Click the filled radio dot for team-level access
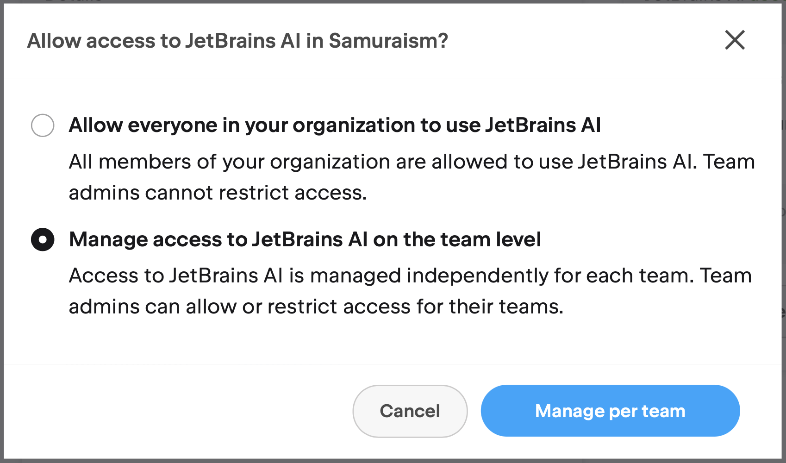Image resolution: width=786 pixels, height=463 pixels. 43,239
